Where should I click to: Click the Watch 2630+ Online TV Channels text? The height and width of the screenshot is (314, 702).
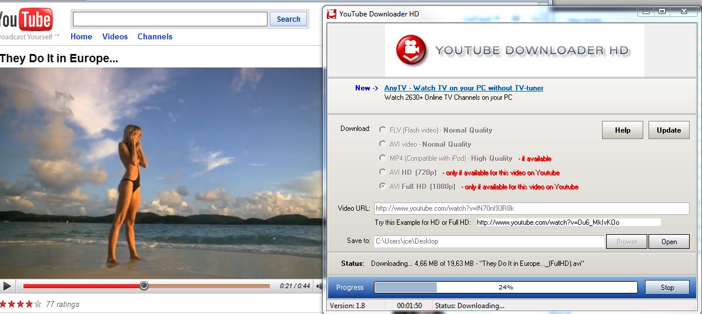[448, 97]
